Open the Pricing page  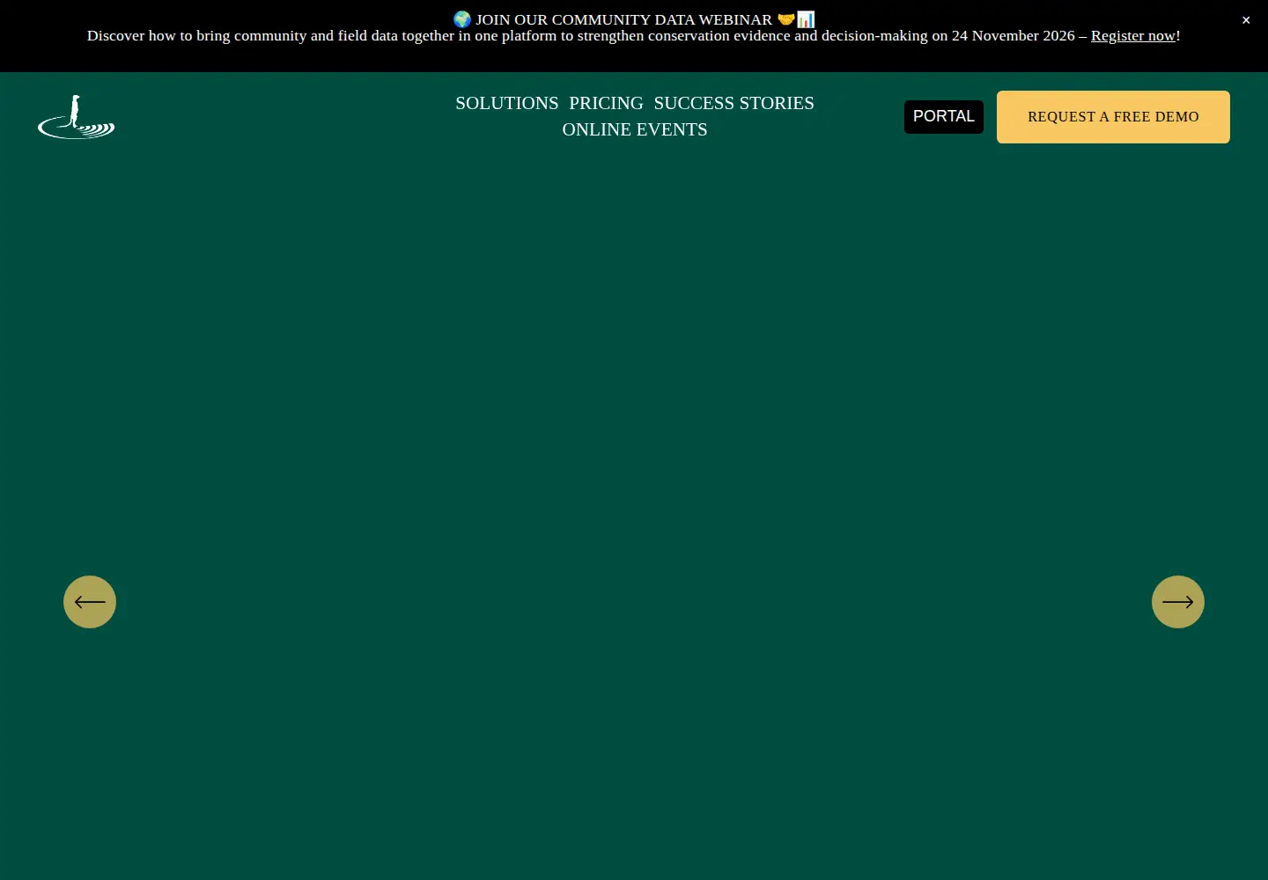(x=606, y=103)
